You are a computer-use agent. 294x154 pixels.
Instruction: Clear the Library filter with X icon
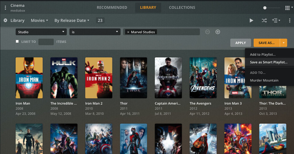click(x=5, y=20)
